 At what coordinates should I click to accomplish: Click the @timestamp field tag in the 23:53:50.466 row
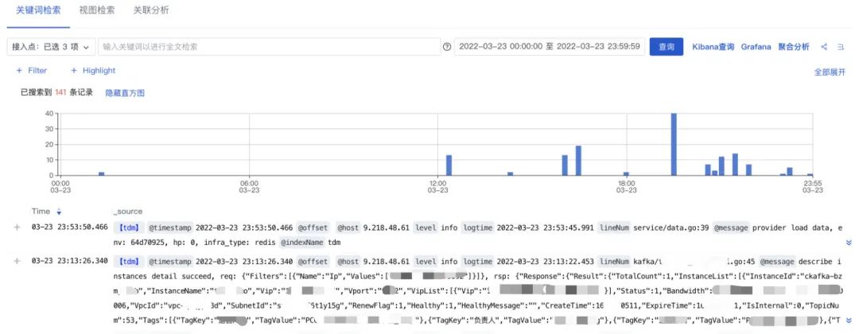click(x=169, y=227)
